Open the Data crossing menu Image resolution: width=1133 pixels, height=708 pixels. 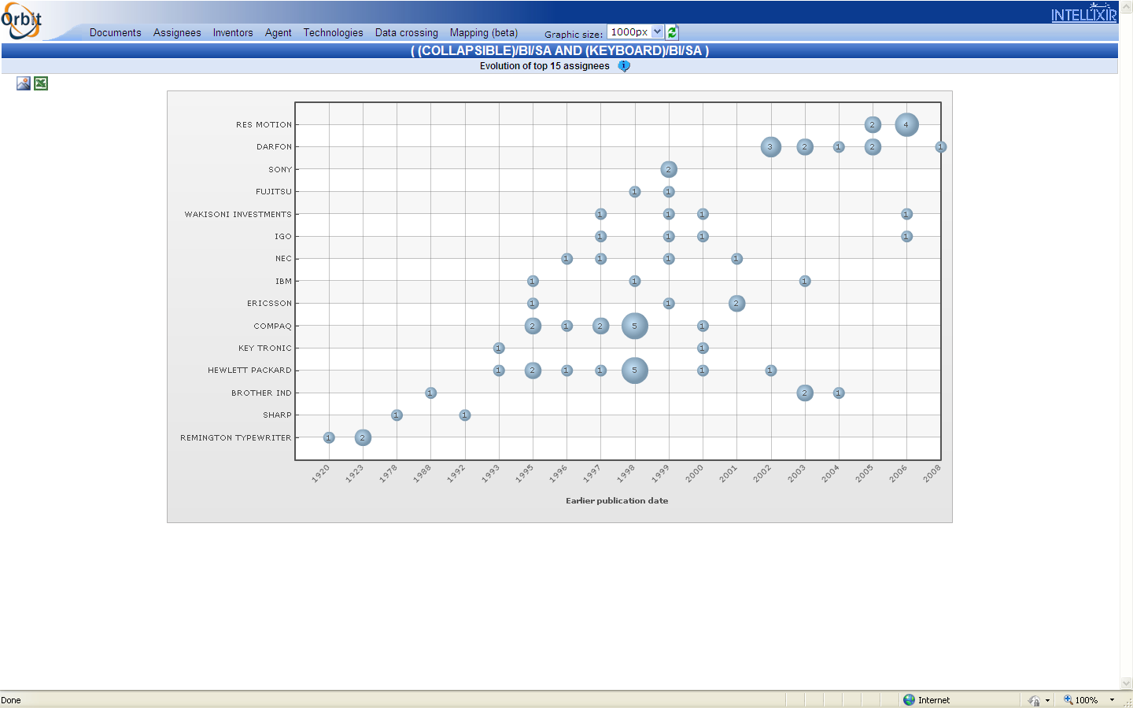[x=407, y=33]
